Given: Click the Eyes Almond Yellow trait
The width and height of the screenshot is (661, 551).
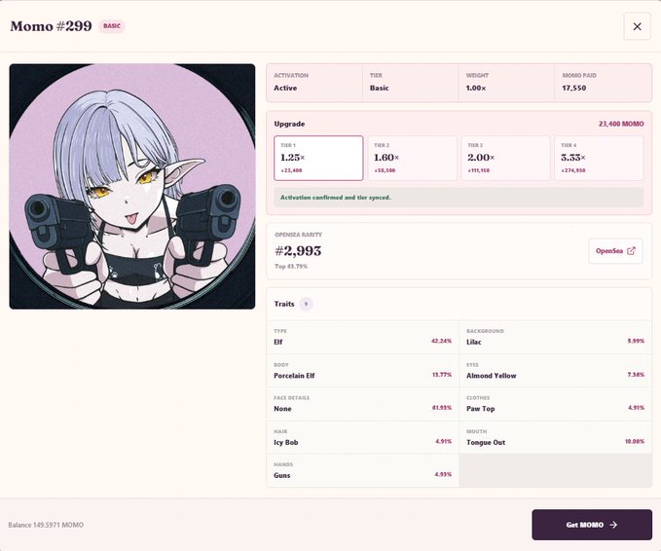Looking at the screenshot, I should click(x=555, y=371).
